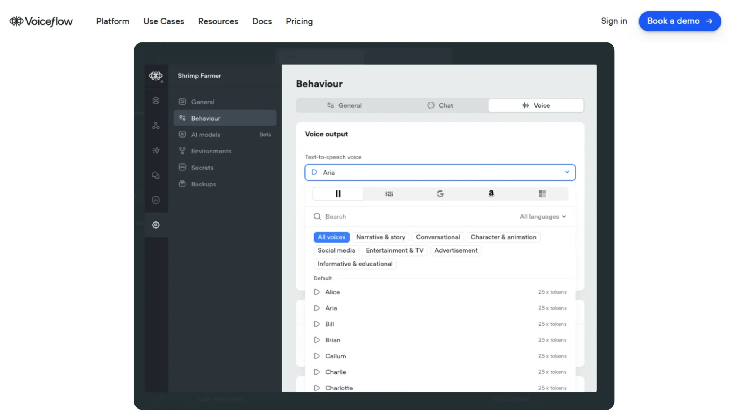The image size is (739, 416).
Task: Select the ElevenLabs voice provider tab
Action: (337, 193)
